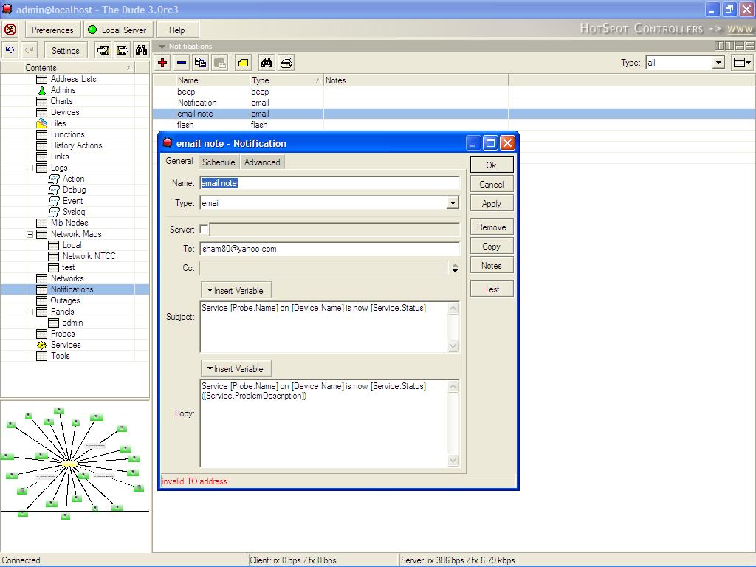The image size is (756, 567).
Task: Switch to the Schedule tab
Action: [219, 162]
